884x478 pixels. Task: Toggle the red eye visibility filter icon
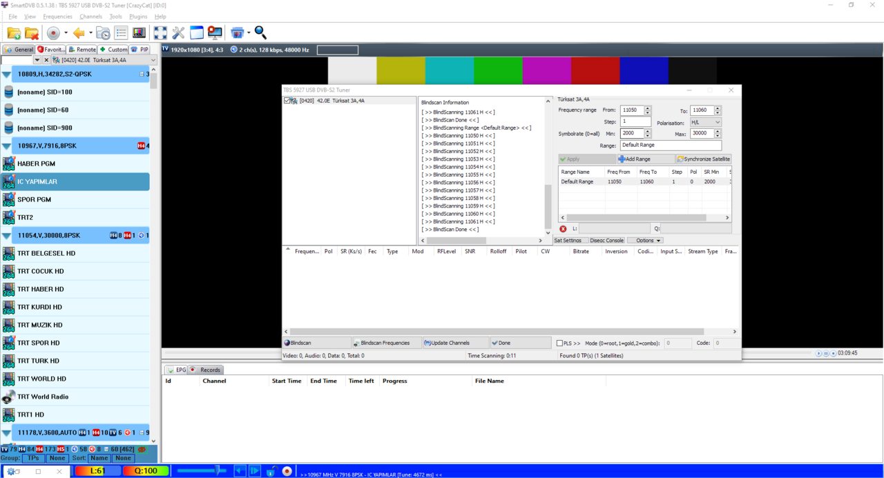(x=142, y=449)
